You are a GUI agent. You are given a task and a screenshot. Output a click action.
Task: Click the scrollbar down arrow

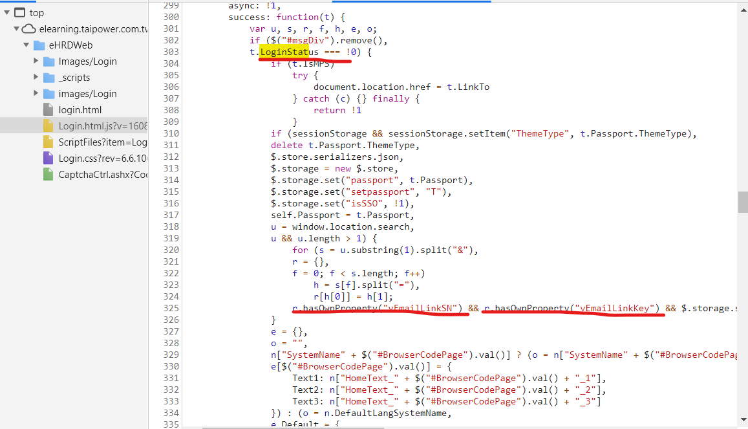coord(743,420)
